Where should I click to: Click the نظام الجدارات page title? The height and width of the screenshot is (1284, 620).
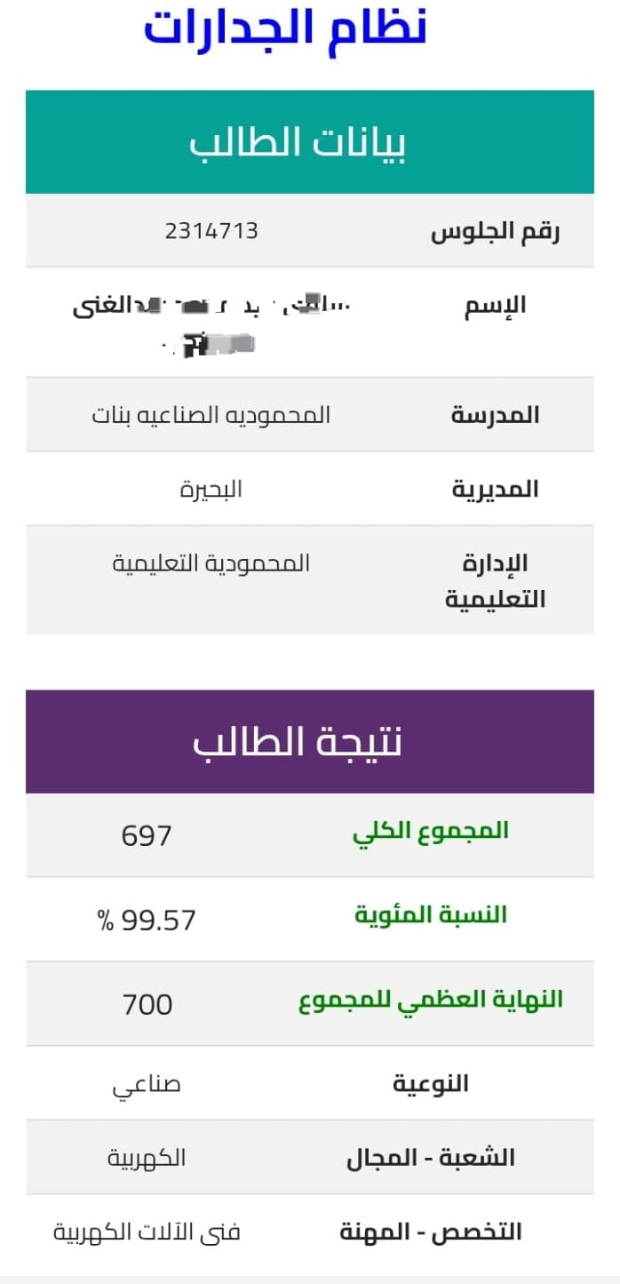point(285,28)
